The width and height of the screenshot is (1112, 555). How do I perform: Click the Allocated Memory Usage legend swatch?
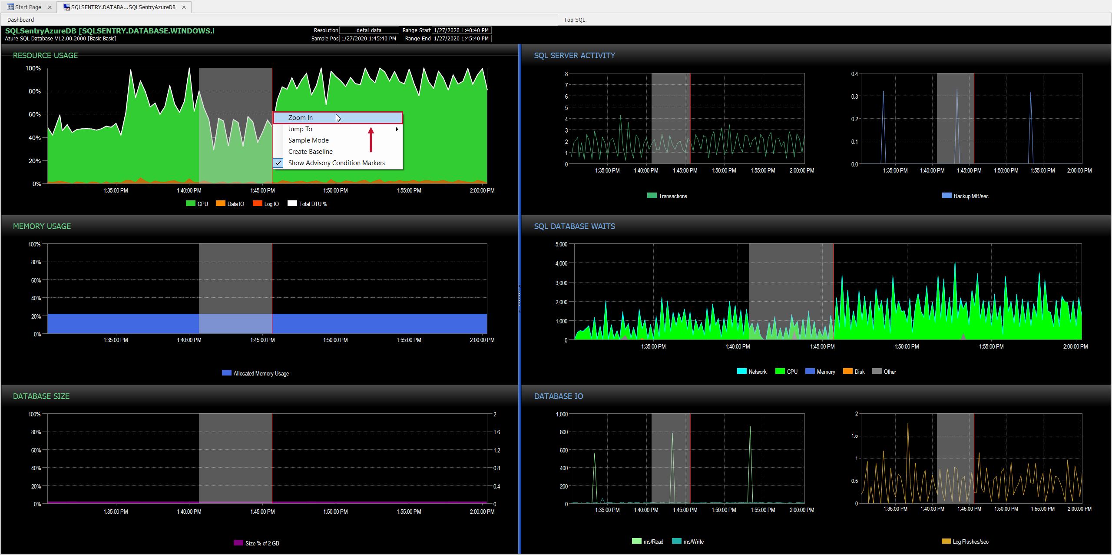226,373
